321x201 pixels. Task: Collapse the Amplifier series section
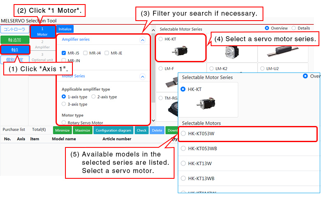point(142,40)
